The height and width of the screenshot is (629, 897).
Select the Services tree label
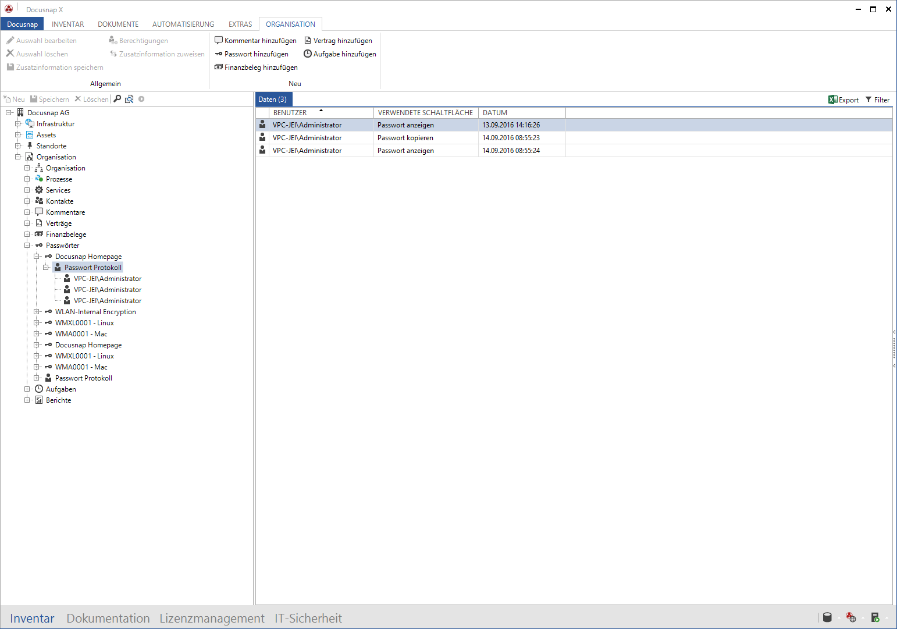(58, 190)
